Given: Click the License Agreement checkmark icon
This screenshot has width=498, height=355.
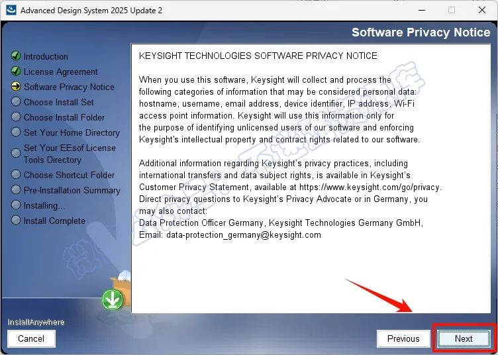Looking at the screenshot, I should click(16, 71).
